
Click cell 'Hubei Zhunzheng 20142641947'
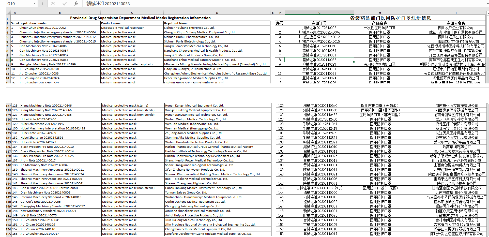coord(61,124)
